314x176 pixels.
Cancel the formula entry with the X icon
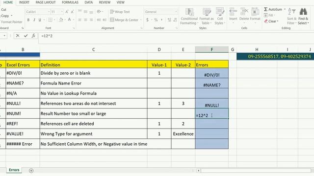pos(18,36)
